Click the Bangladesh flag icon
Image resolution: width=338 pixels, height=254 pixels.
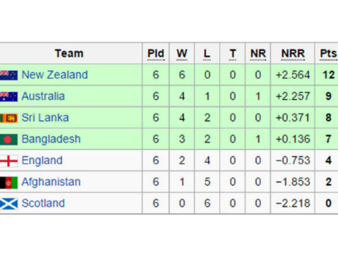tap(9, 139)
